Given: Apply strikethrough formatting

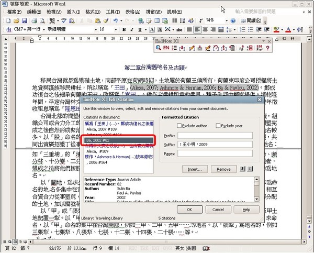Looking at the screenshot, I should pyautogui.click(x=179, y=30).
